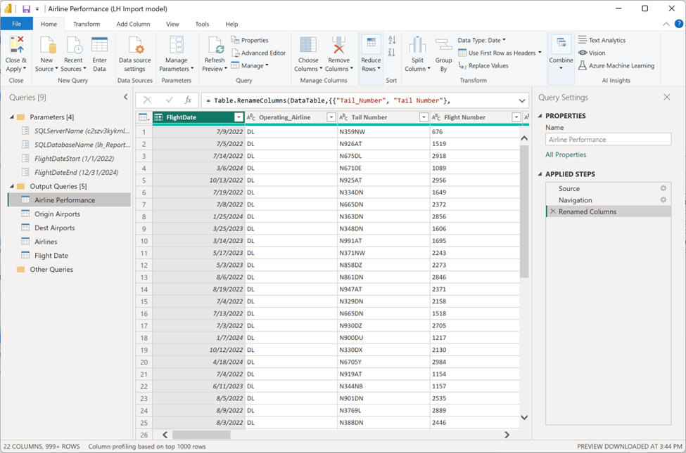
Task: Open the table options icon in grid corner
Action: tap(144, 117)
